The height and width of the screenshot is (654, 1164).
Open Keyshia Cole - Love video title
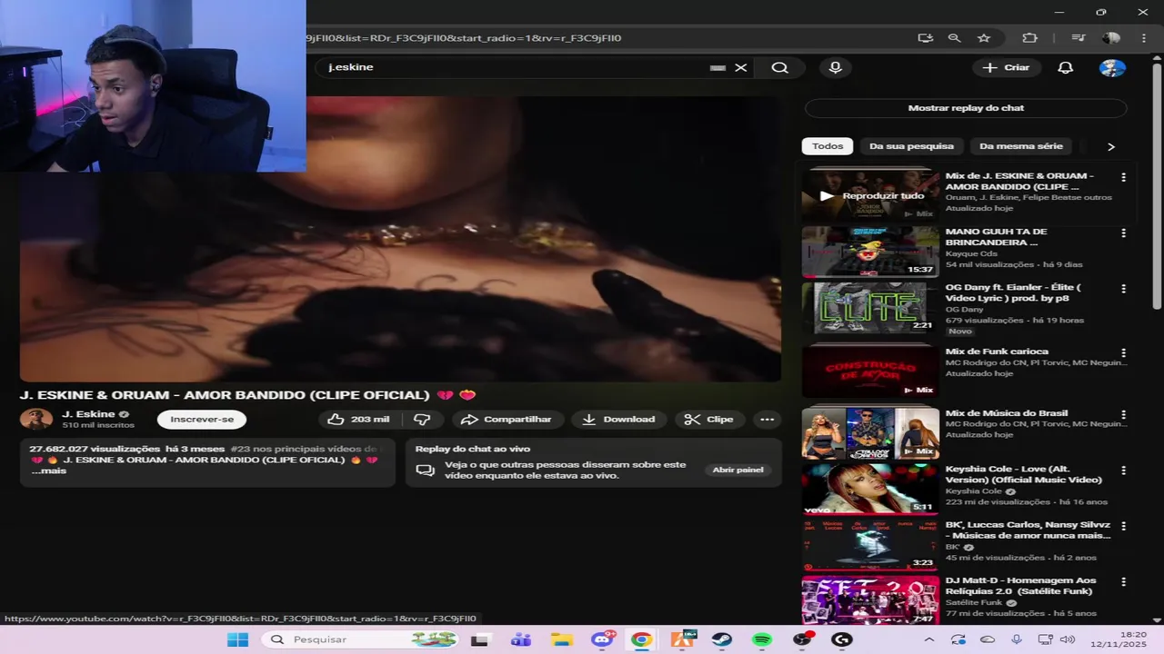click(x=1023, y=474)
